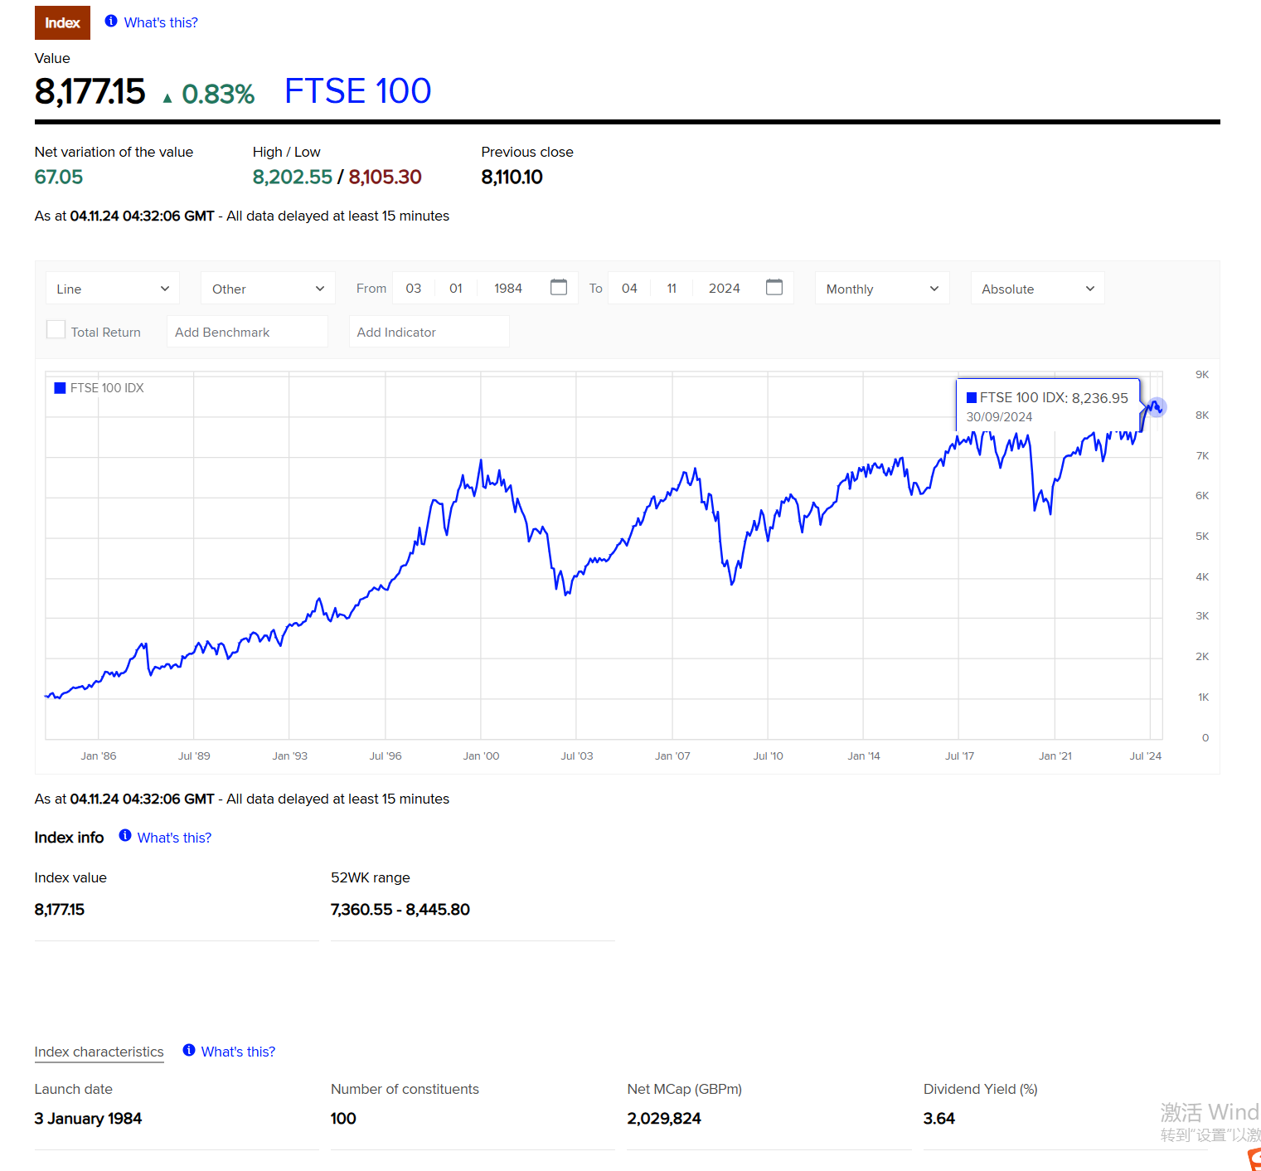
Task: Click the 9K y-axis label
Action: (1202, 375)
